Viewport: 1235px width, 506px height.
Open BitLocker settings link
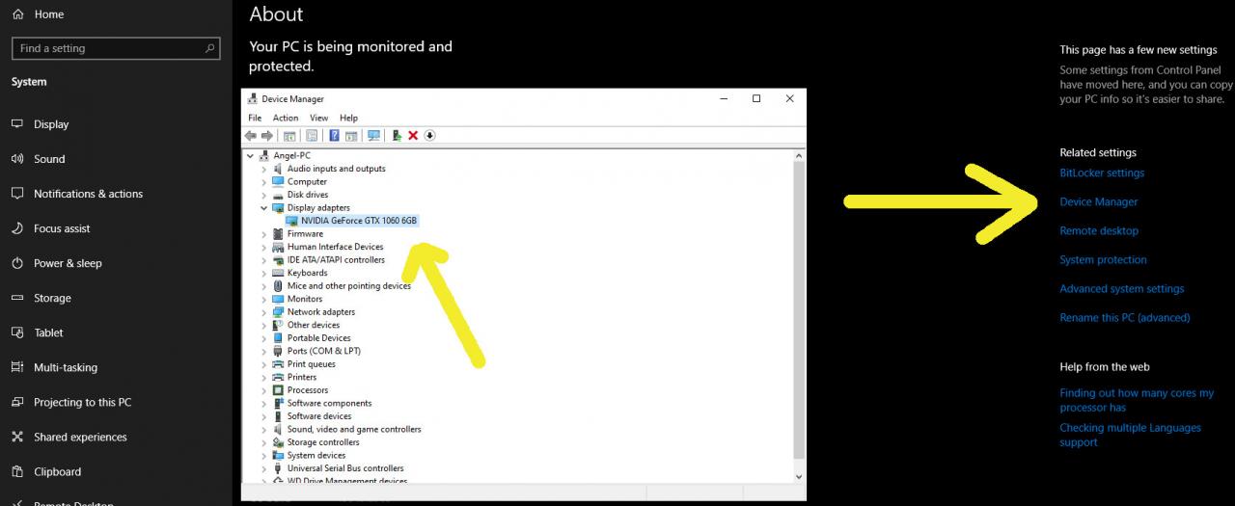(1102, 173)
